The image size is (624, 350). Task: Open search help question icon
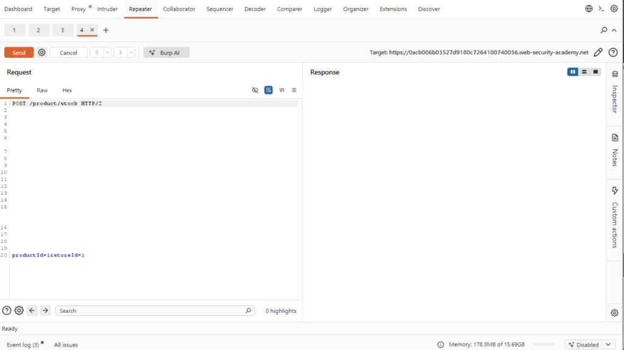[7, 310]
